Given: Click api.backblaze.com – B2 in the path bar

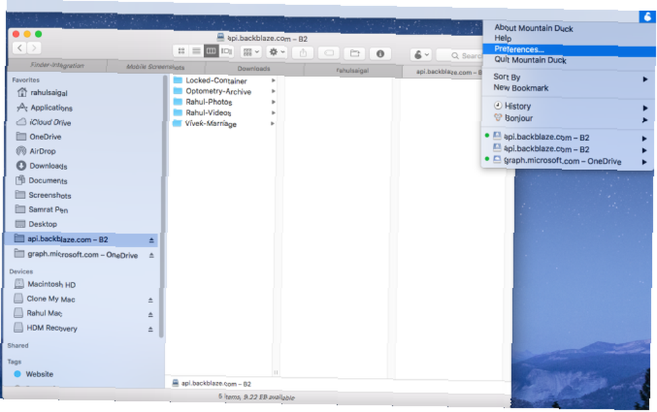Looking at the screenshot, I should click(x=212, y=384).
